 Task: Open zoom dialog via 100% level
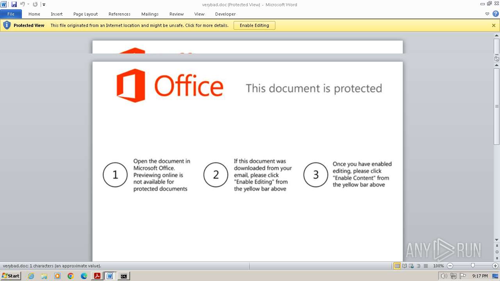point(438,266)
